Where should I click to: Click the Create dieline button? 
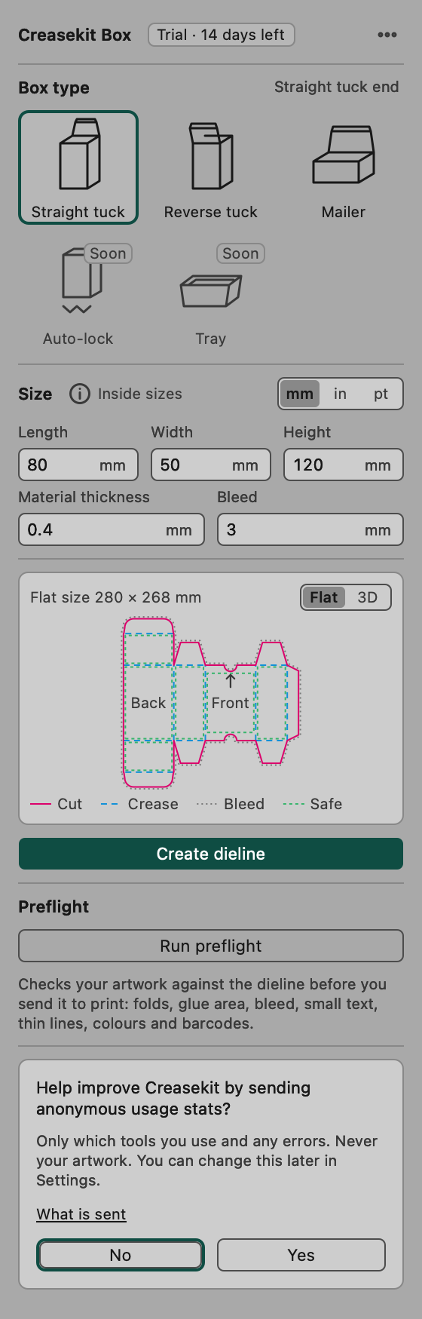(x=211, y=854)
